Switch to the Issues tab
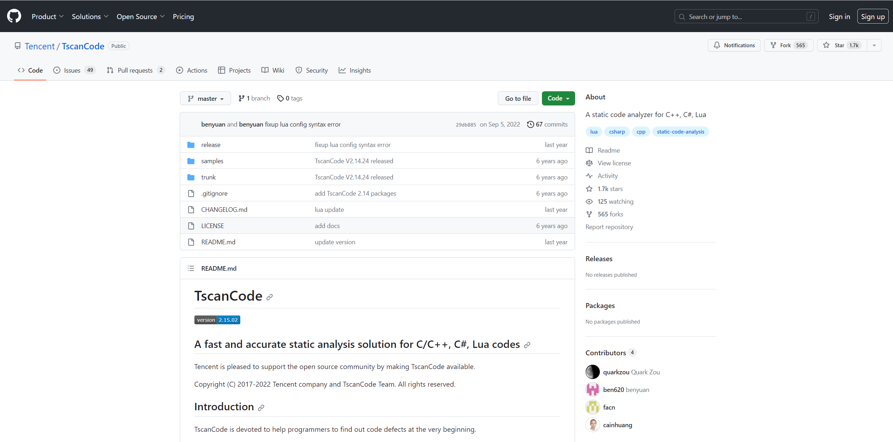 pos(74,70)
